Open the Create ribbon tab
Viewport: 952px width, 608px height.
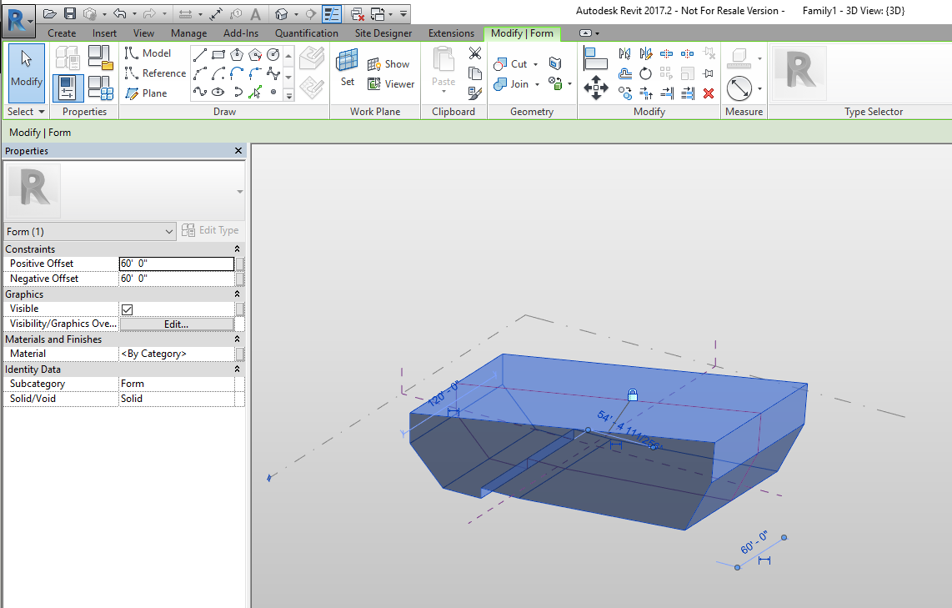coord(63,33)
